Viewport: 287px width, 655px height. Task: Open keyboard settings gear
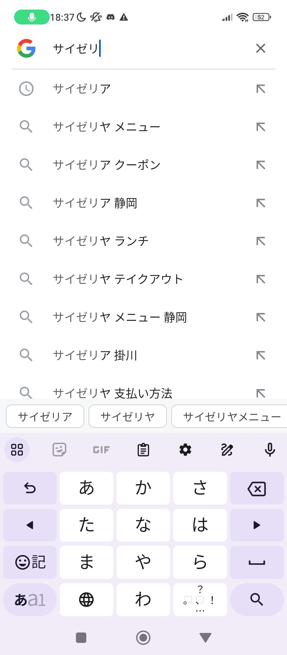185,450
